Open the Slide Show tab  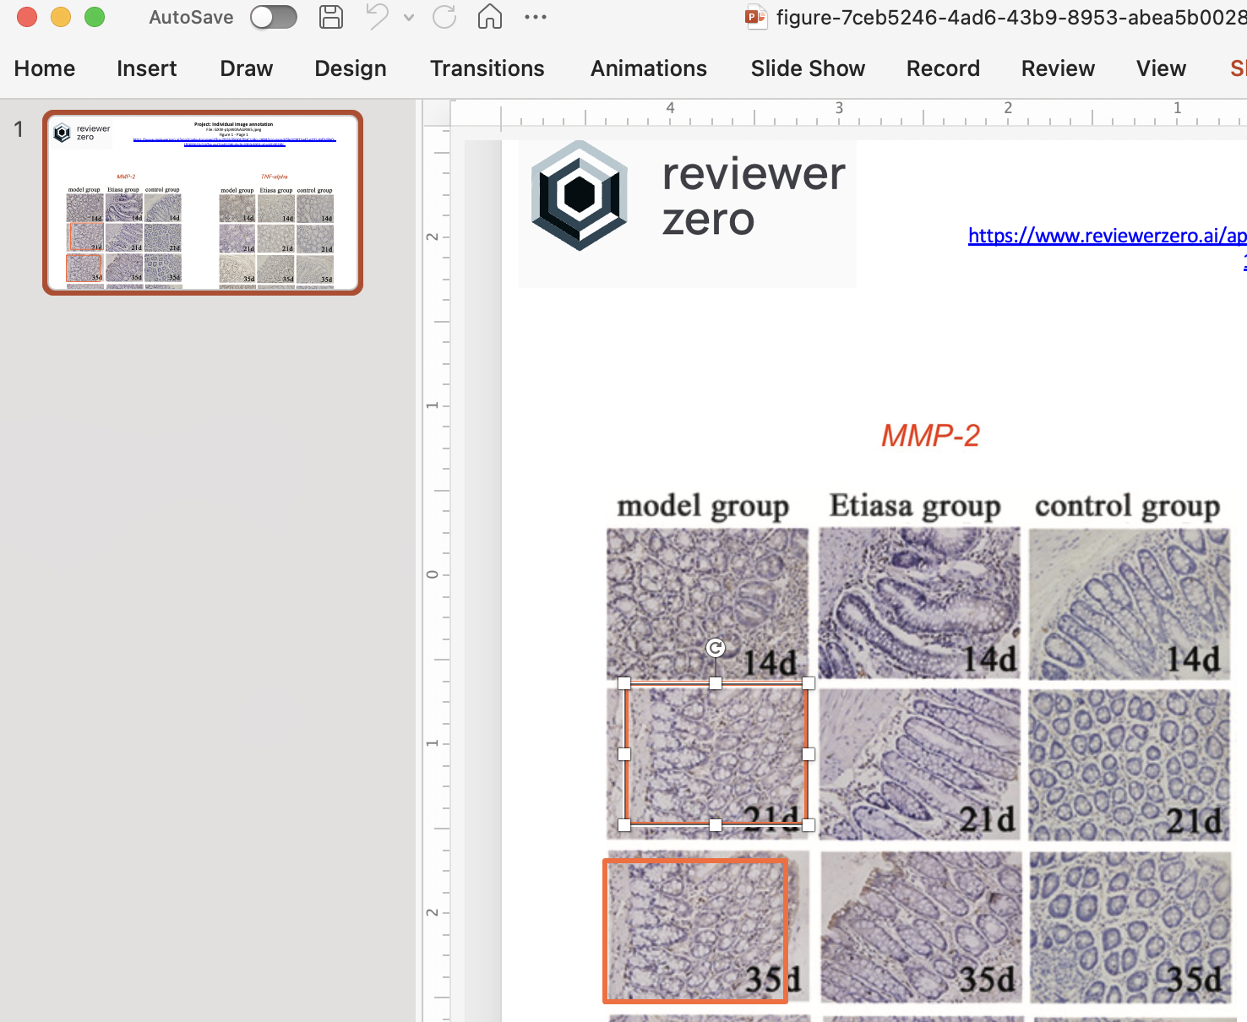(807, 68)
